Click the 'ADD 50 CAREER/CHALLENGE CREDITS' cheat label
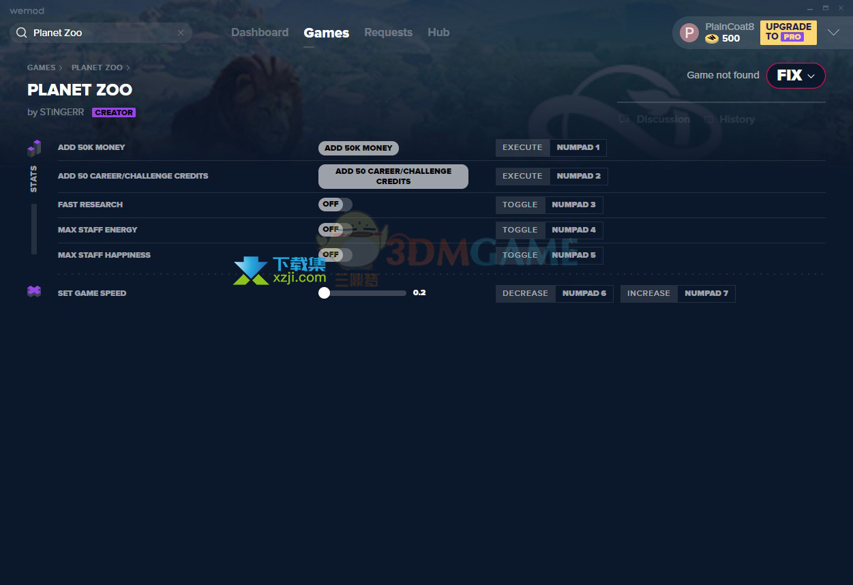The width and height of the screenshot is (853, 585). tap(133, 176)
